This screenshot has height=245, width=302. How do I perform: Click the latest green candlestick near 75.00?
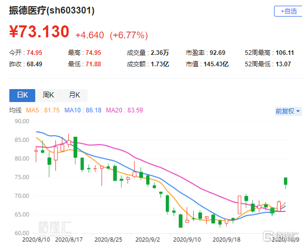[x=285, y=181]
